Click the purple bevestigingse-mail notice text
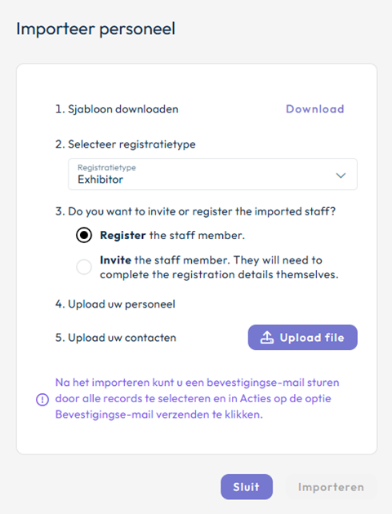This screenshot has height=514, width=392. tap(197, 399)
